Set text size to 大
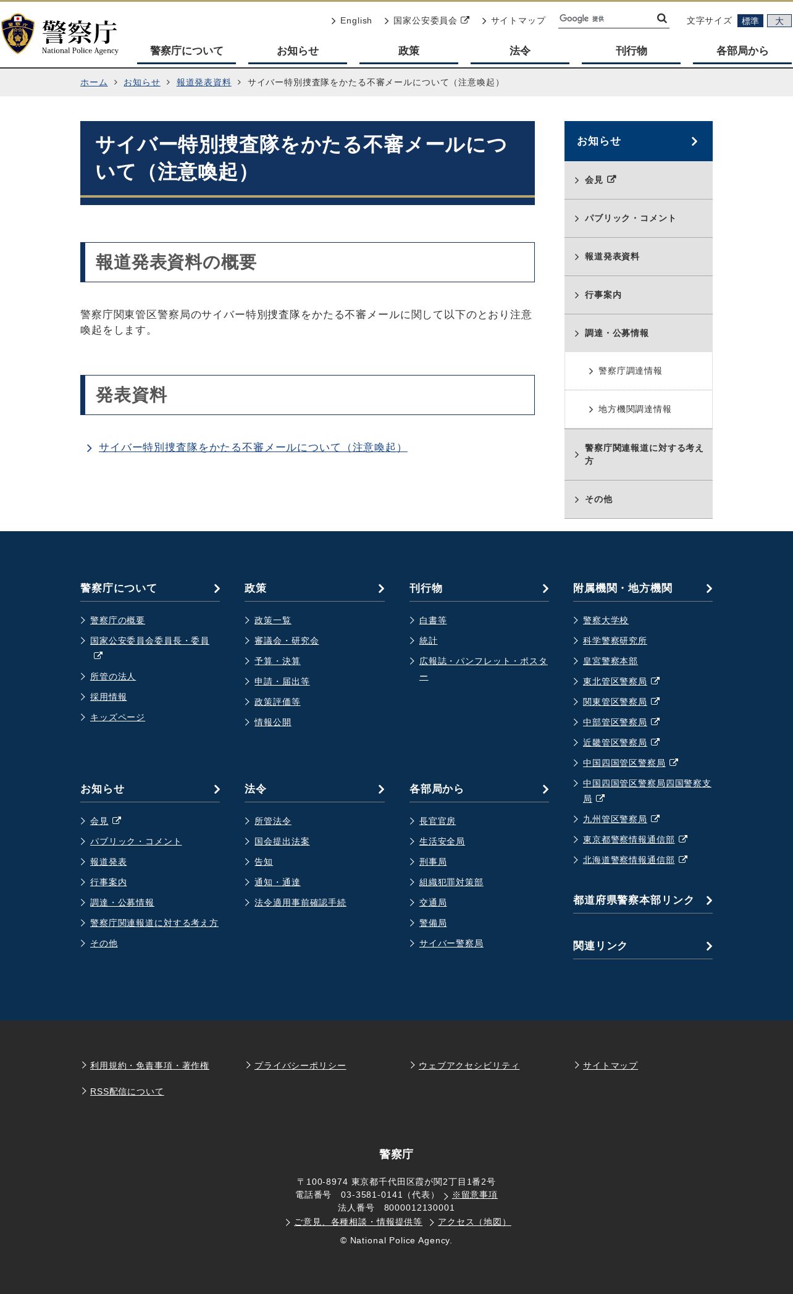This screenshot has height=1294, width=793. coord(779,21)
